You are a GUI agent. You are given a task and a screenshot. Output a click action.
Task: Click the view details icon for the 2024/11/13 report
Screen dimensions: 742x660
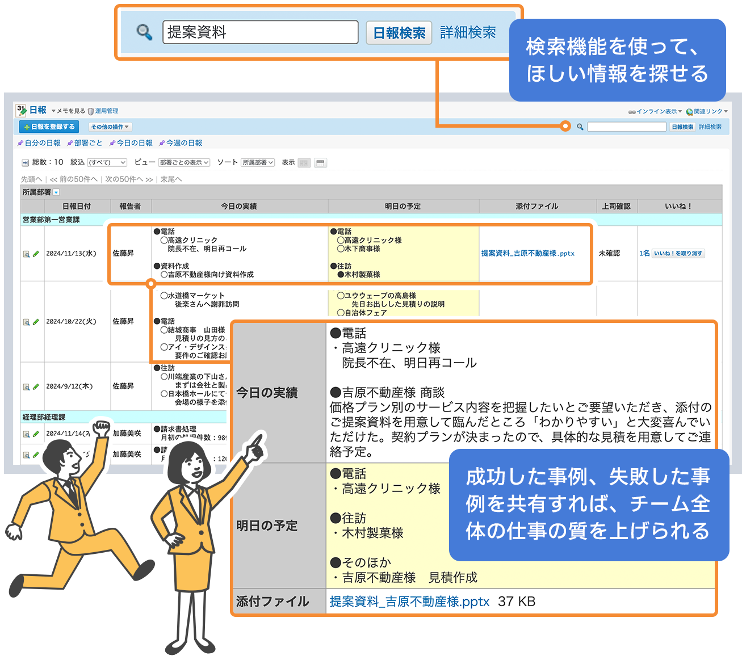pyautogui.click(x=26, y=254)
